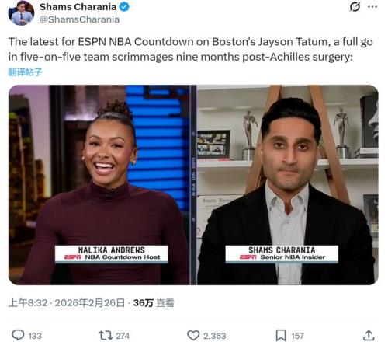The image size is (388, 342).
Task: Open the Grok circle-slash icon
Action: 355,7
